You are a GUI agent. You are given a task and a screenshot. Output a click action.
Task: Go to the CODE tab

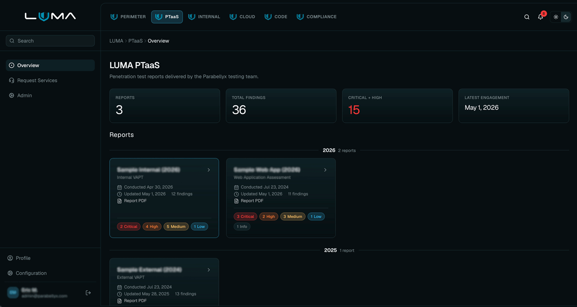coord(276,17)
